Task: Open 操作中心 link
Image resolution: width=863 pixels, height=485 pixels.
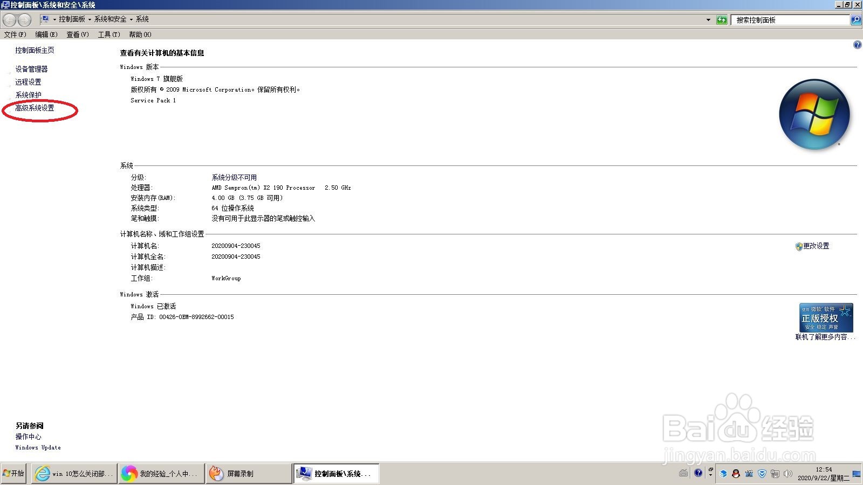Action: click(x=28, y=436)
